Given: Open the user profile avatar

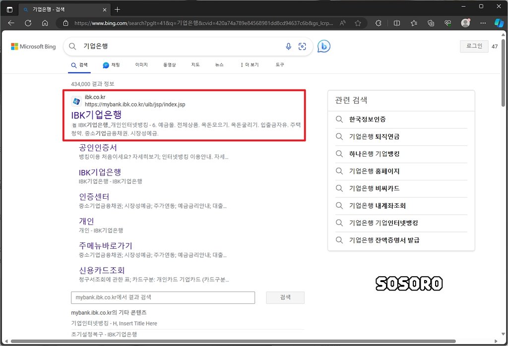Looking at the screenshot, I should [x=465, y=23].
